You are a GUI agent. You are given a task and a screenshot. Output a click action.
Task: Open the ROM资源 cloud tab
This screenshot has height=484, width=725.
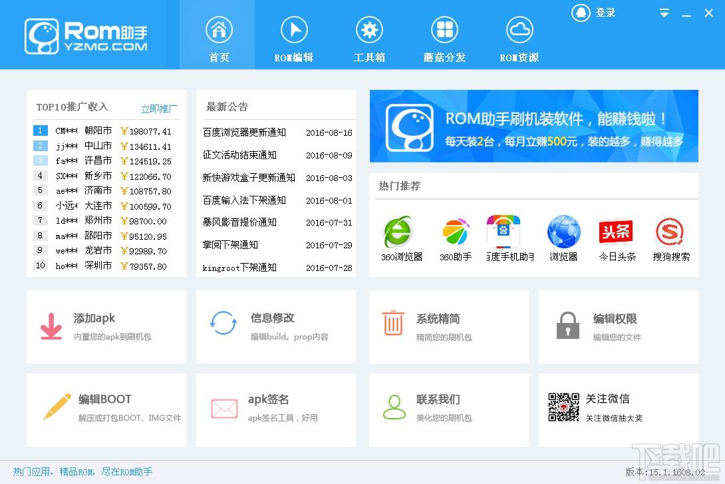pos(519,39)
